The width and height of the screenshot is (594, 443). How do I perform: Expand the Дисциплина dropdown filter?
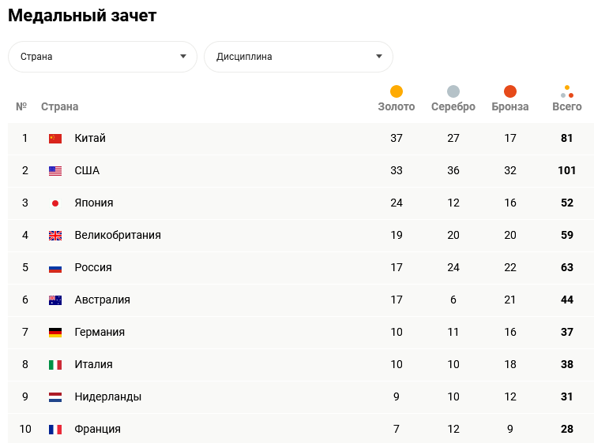pos(299,57)
